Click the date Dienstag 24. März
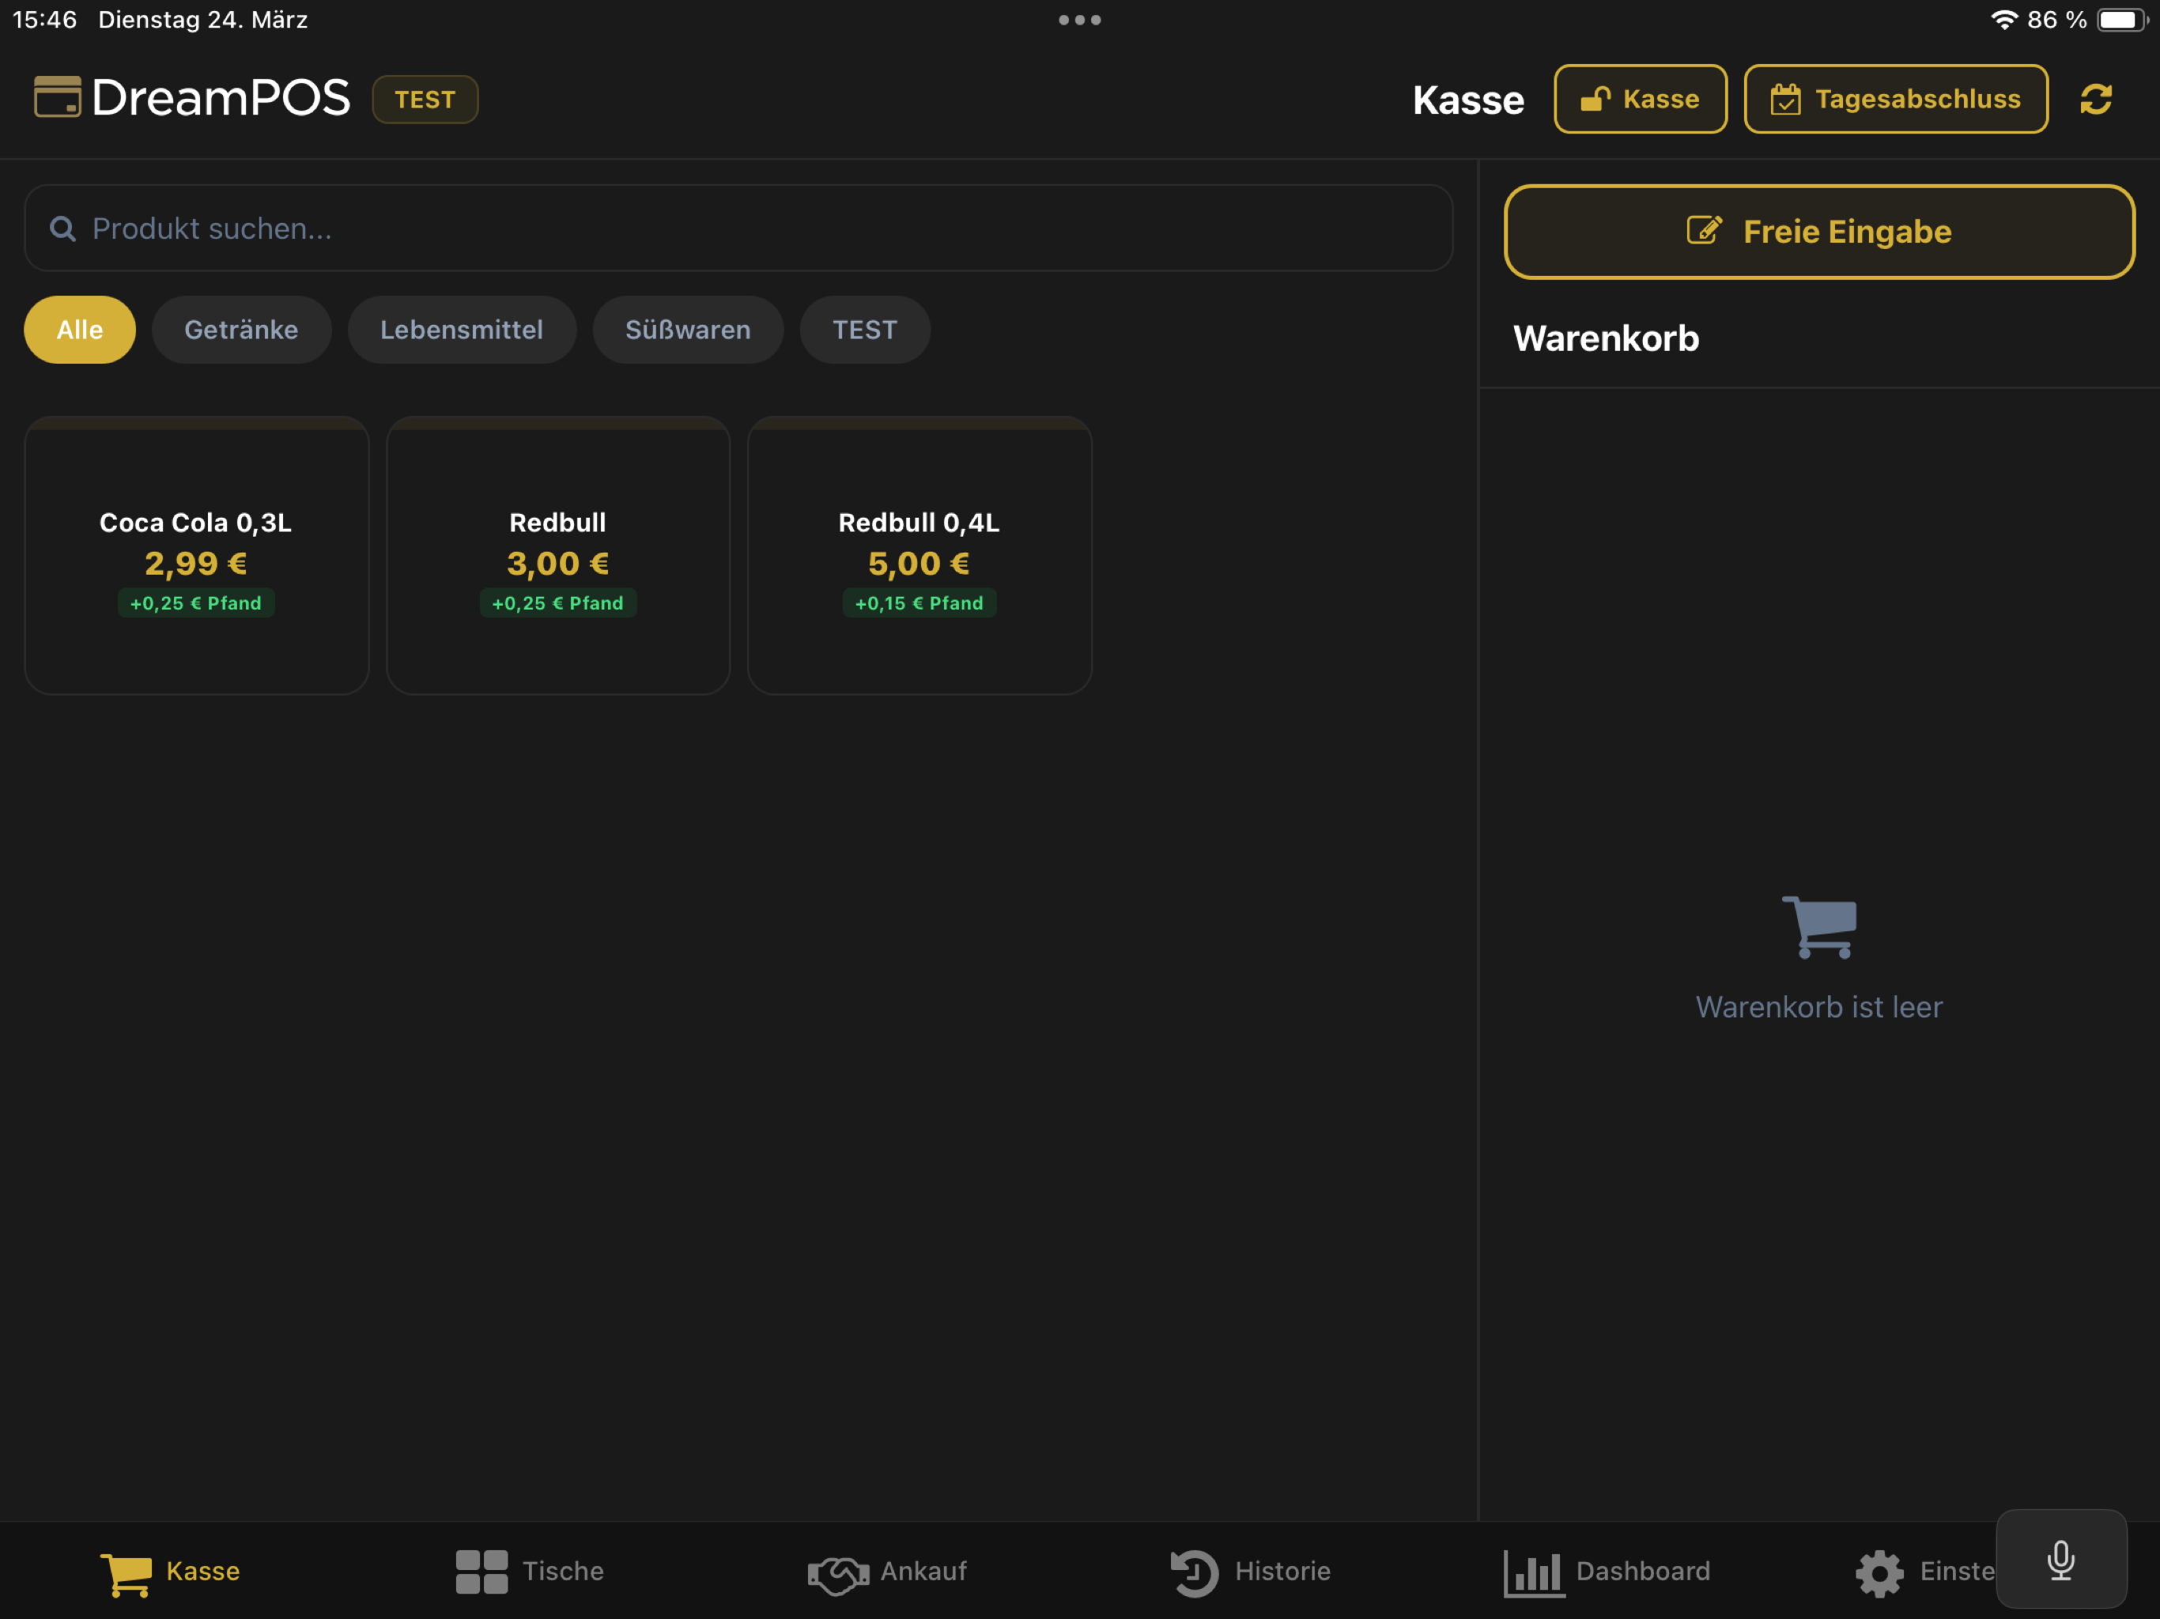Screen dimensions: 2160x1619 coord(203,20)
